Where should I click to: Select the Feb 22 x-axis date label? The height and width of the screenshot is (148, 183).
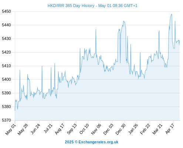coord(145,129)
